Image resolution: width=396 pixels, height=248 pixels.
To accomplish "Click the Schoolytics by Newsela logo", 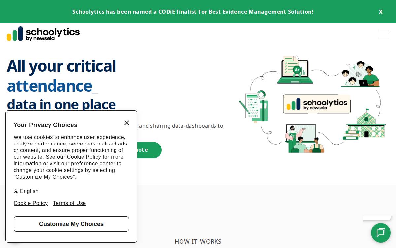I will point(43,34).
